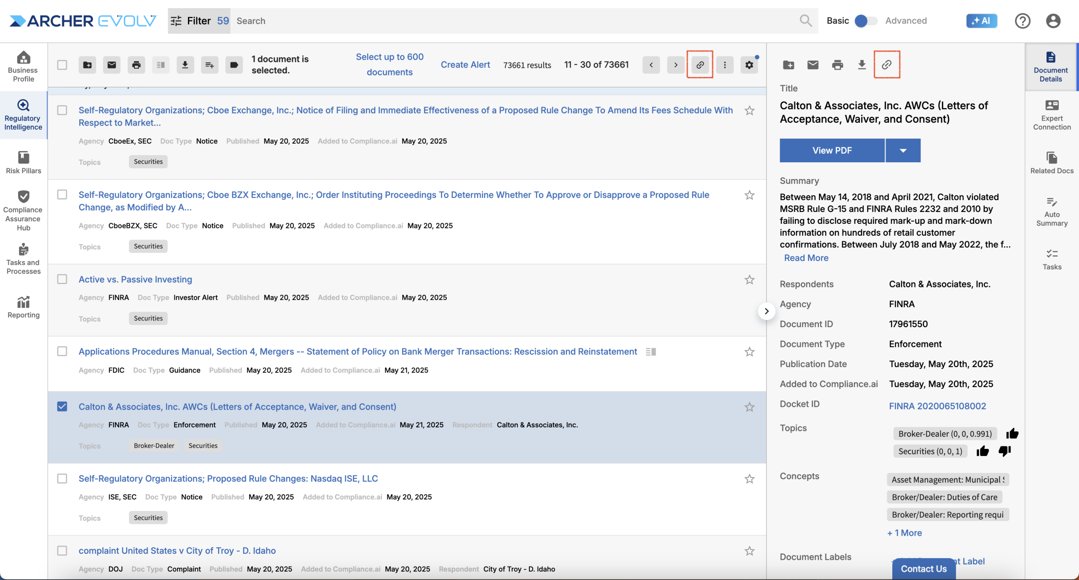1079x580 pixels.
Task: Click the download icon in list toolbar
Action: click(x=185, y=65)
